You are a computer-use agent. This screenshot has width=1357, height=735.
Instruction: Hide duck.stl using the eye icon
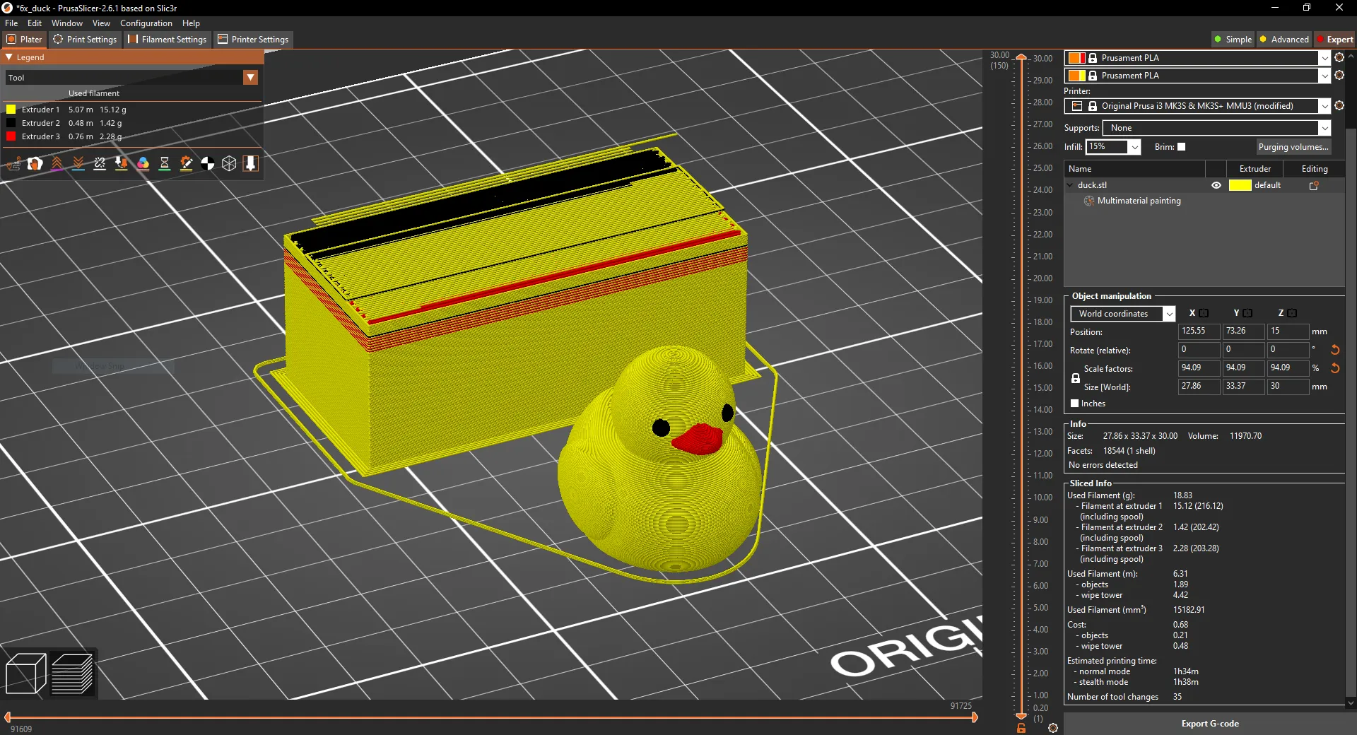[1216, 186]
